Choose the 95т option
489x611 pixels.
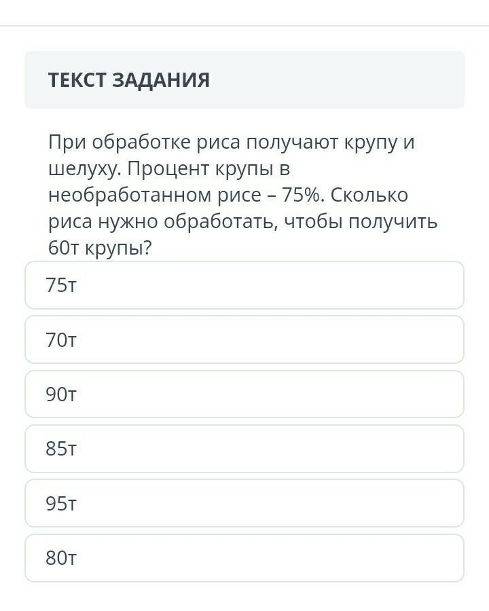point(244,504)
